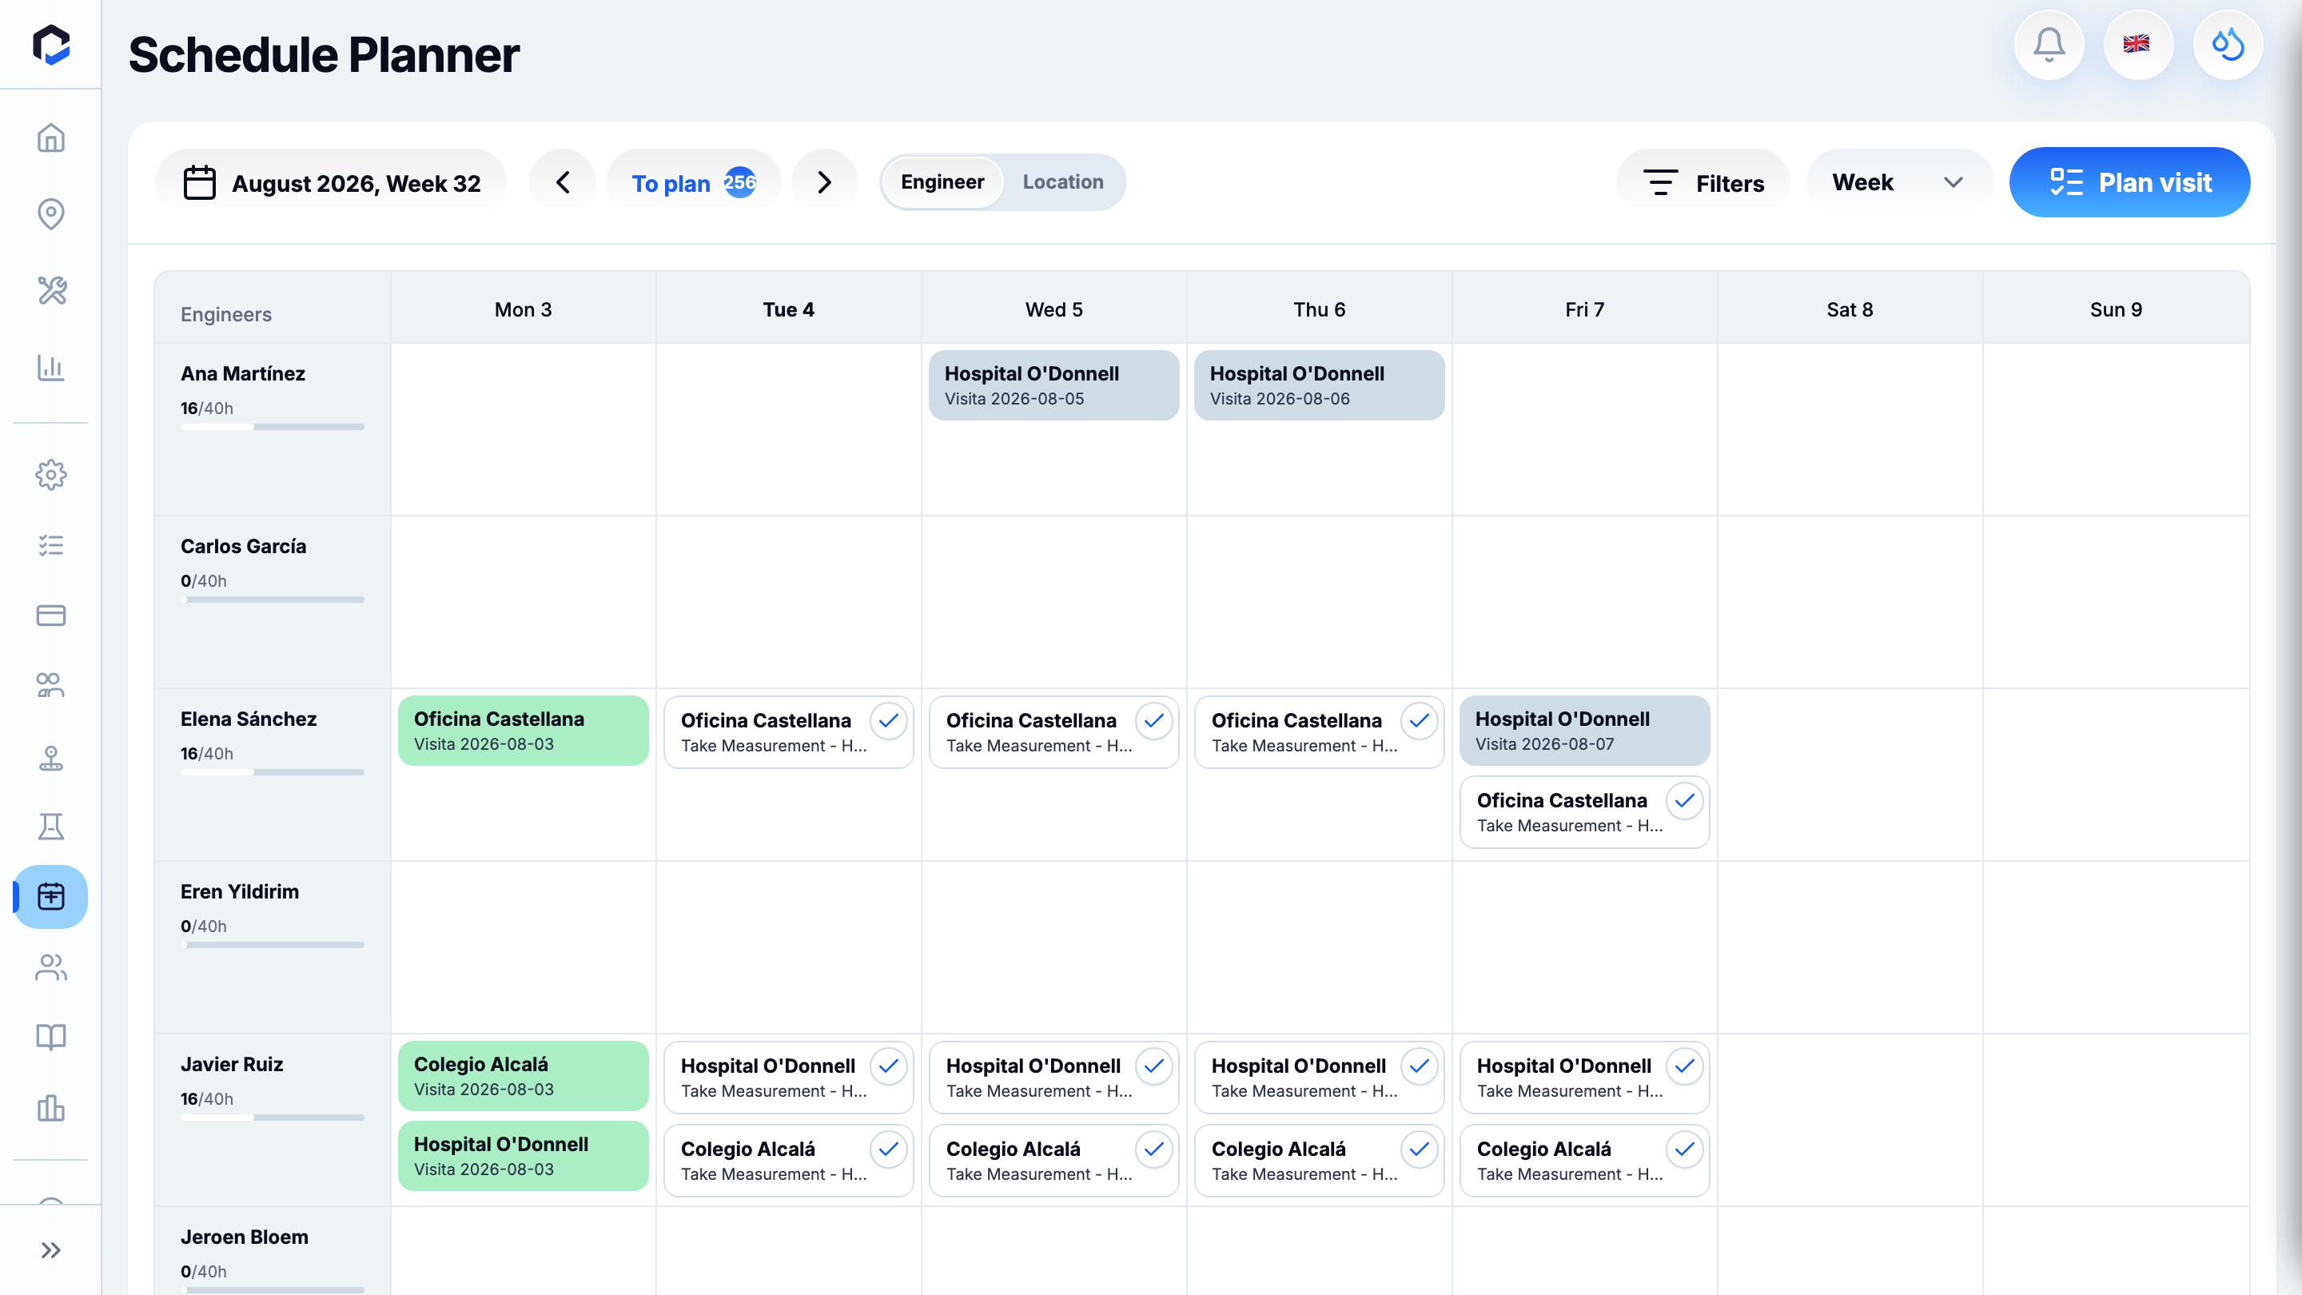Open the users sidebar icon
The height and width of the screenshot is (1295, 2302).
[x=51, y=967]
